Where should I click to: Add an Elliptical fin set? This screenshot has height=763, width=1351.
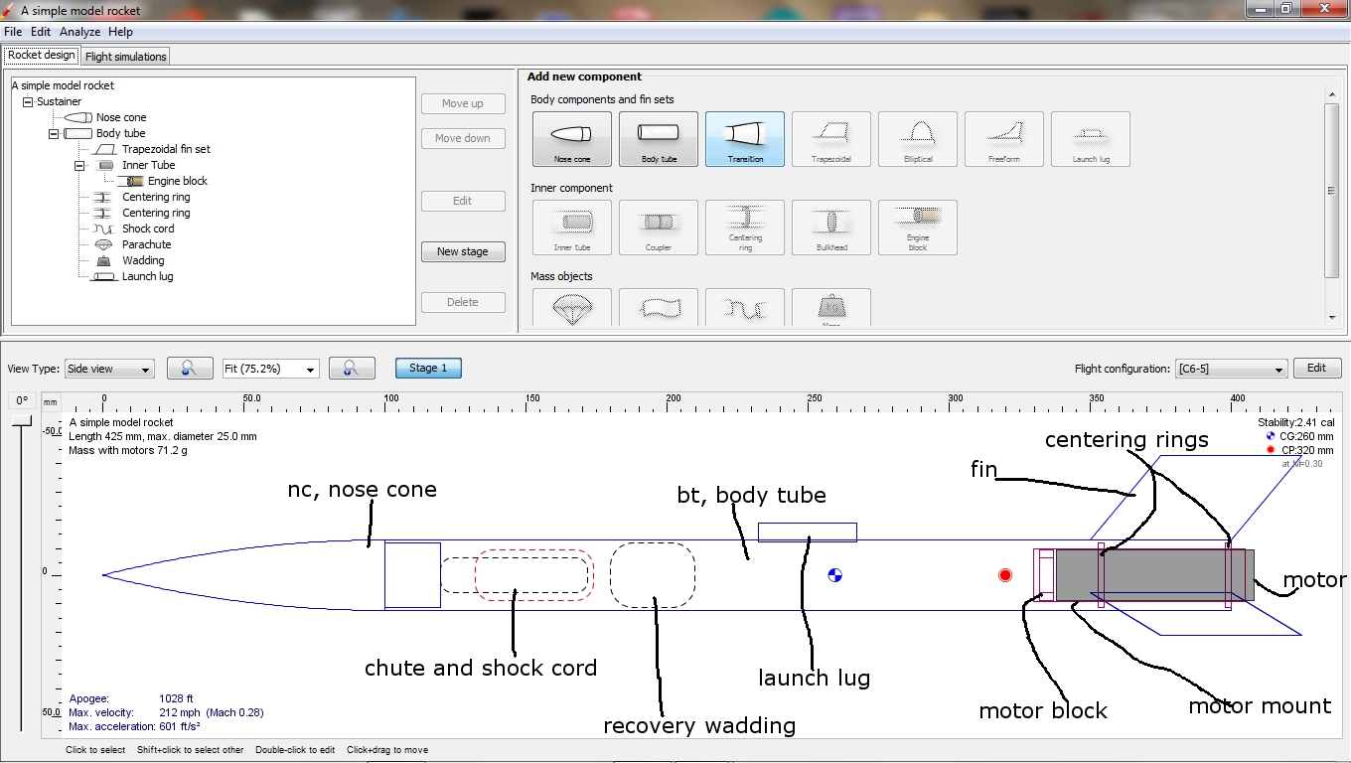click(x=918, y=139)
